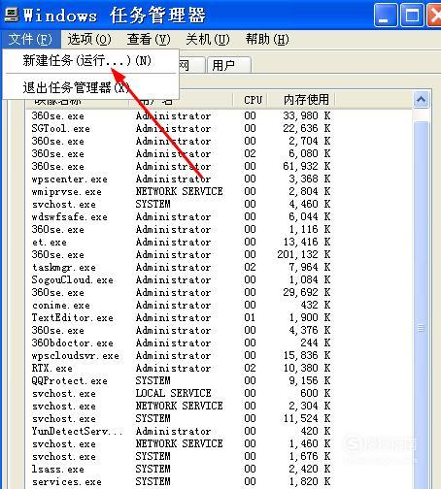Click the scrollbar up arrow
The width and height of the screenshot is (441, 489).
[422, 99]
